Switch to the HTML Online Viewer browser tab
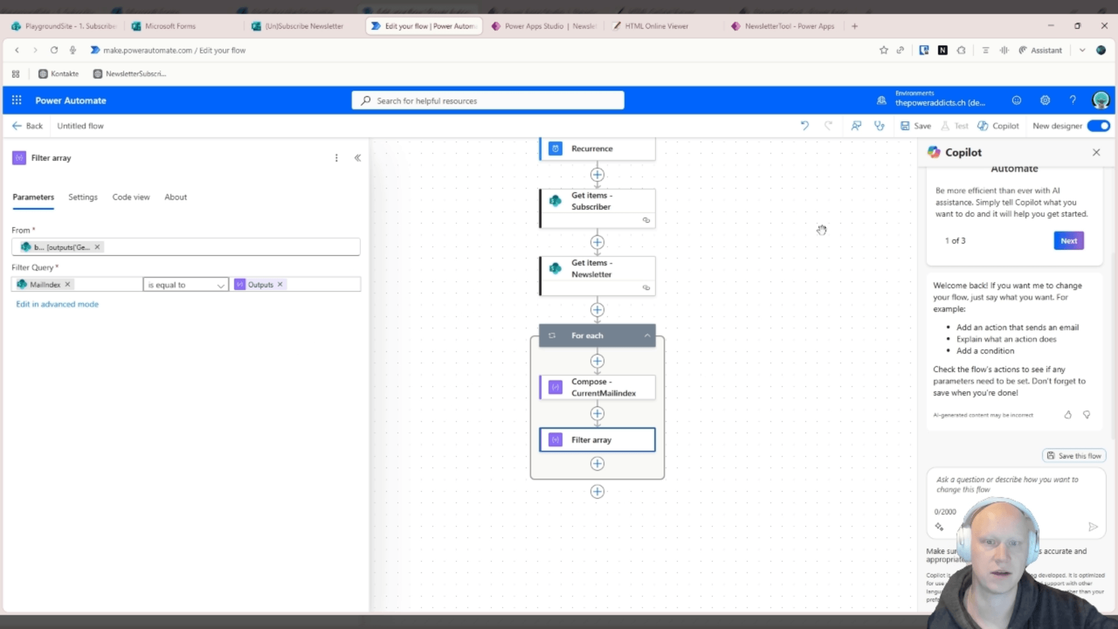1118x629 pixels. click(x=656, y=26)
